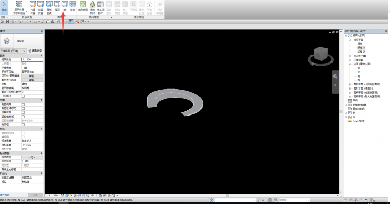Expand the Schedules/Quantities (明细表/数量) node
This screenshot has height=204, width=390.
[346, 105]
